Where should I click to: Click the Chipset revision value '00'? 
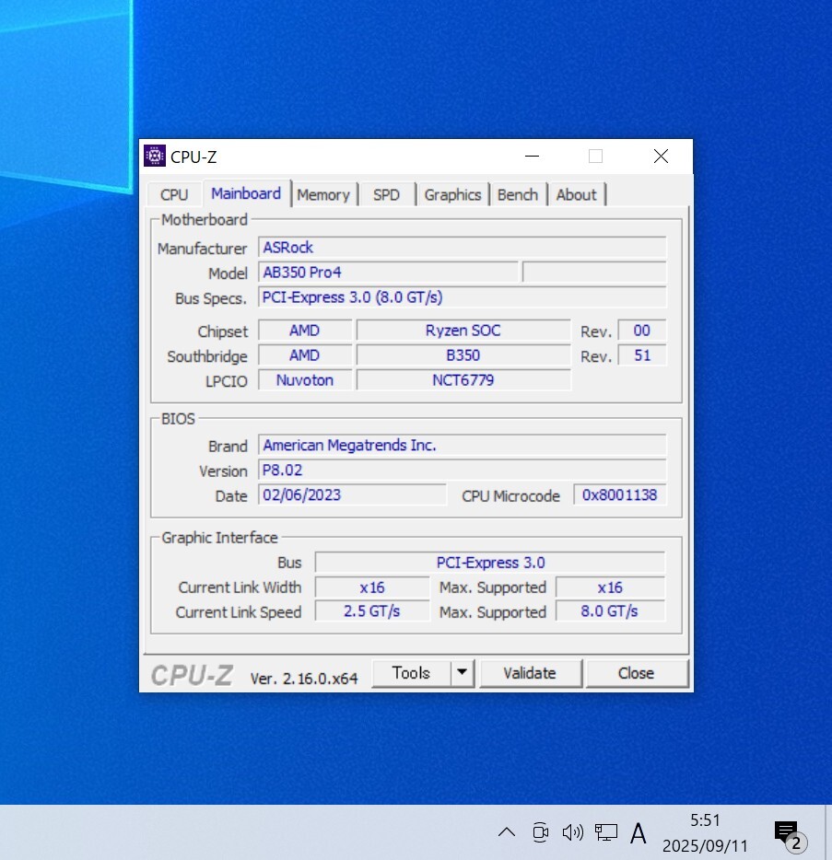pyautogui.click(x=641, y=331)
